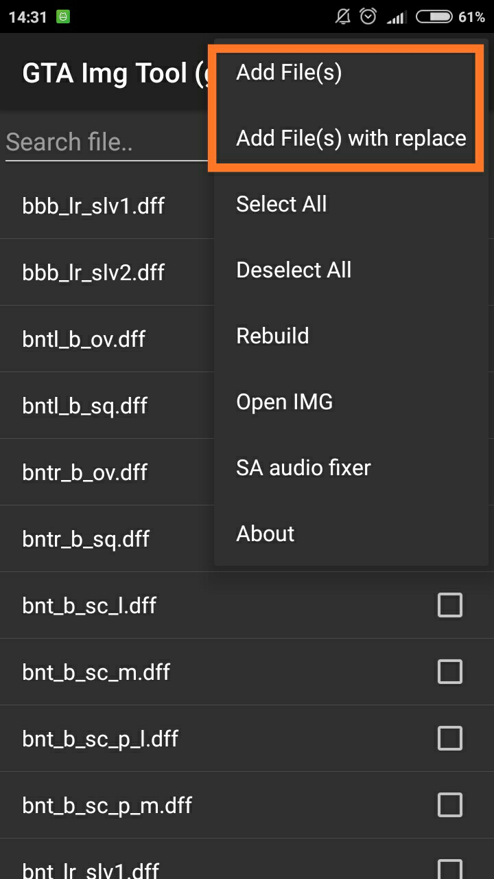Tap the bntr_b_sq.dff file entry
This screenshot has width=494, height=879.
[107, 538]
